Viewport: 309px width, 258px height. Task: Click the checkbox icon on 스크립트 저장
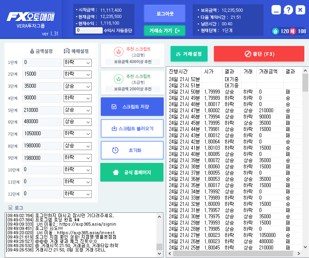(114, 107)
